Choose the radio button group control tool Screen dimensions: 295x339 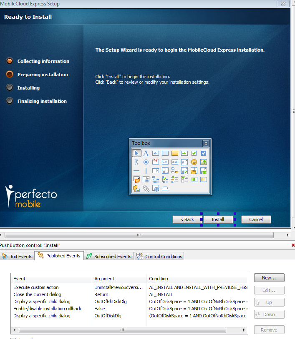pos(136,162)
